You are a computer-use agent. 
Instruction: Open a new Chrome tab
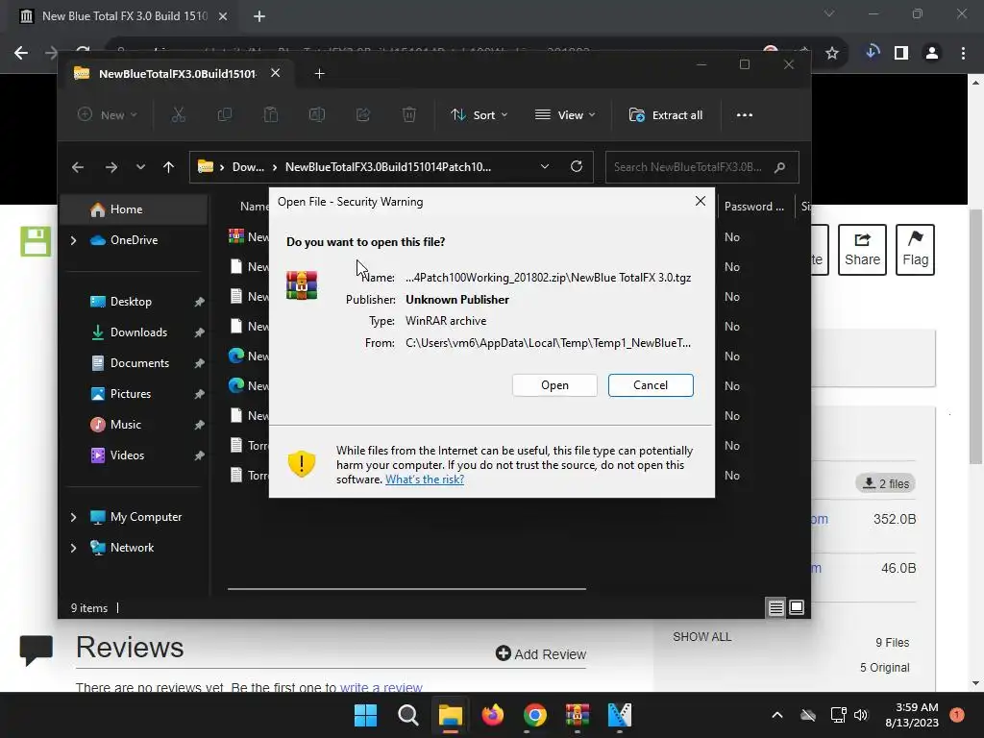point(259,16)
